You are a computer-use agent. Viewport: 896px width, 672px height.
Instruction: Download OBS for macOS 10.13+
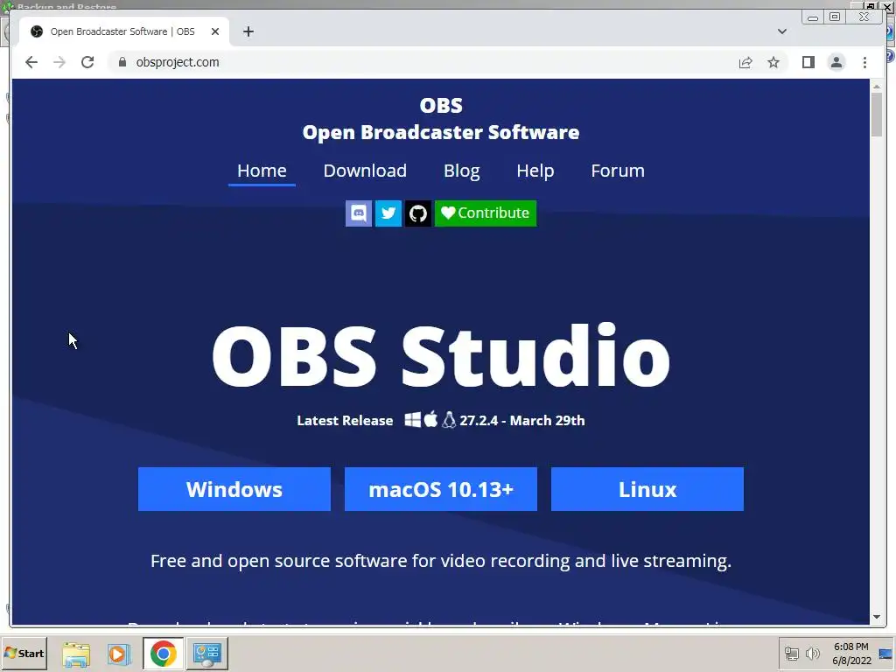point(441,489)
